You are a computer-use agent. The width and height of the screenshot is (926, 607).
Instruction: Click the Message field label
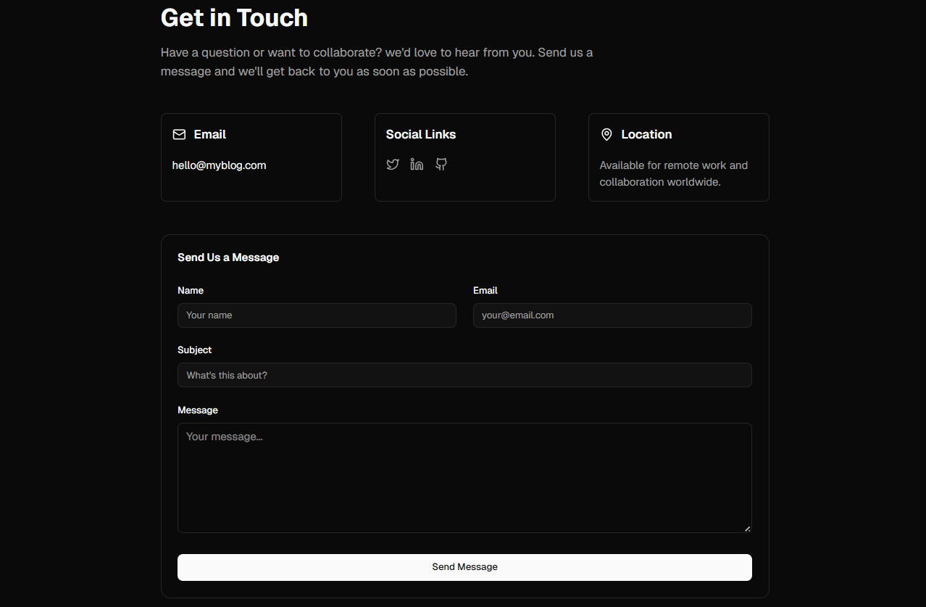tap(198, 410)
